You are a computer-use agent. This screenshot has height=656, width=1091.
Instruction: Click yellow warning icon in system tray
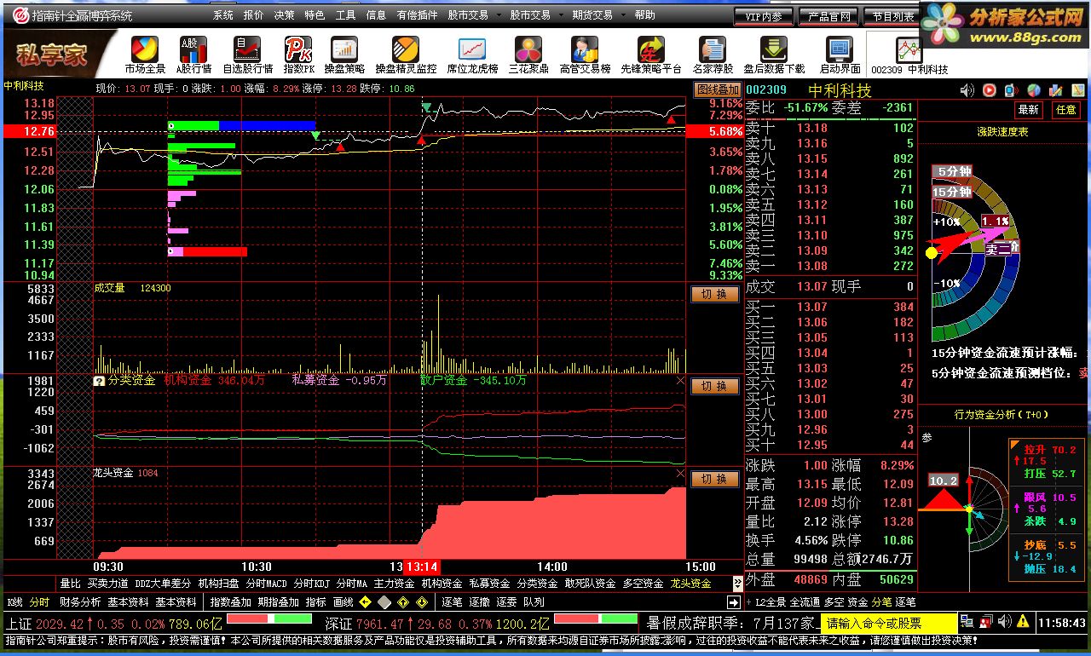(1022, 623)
